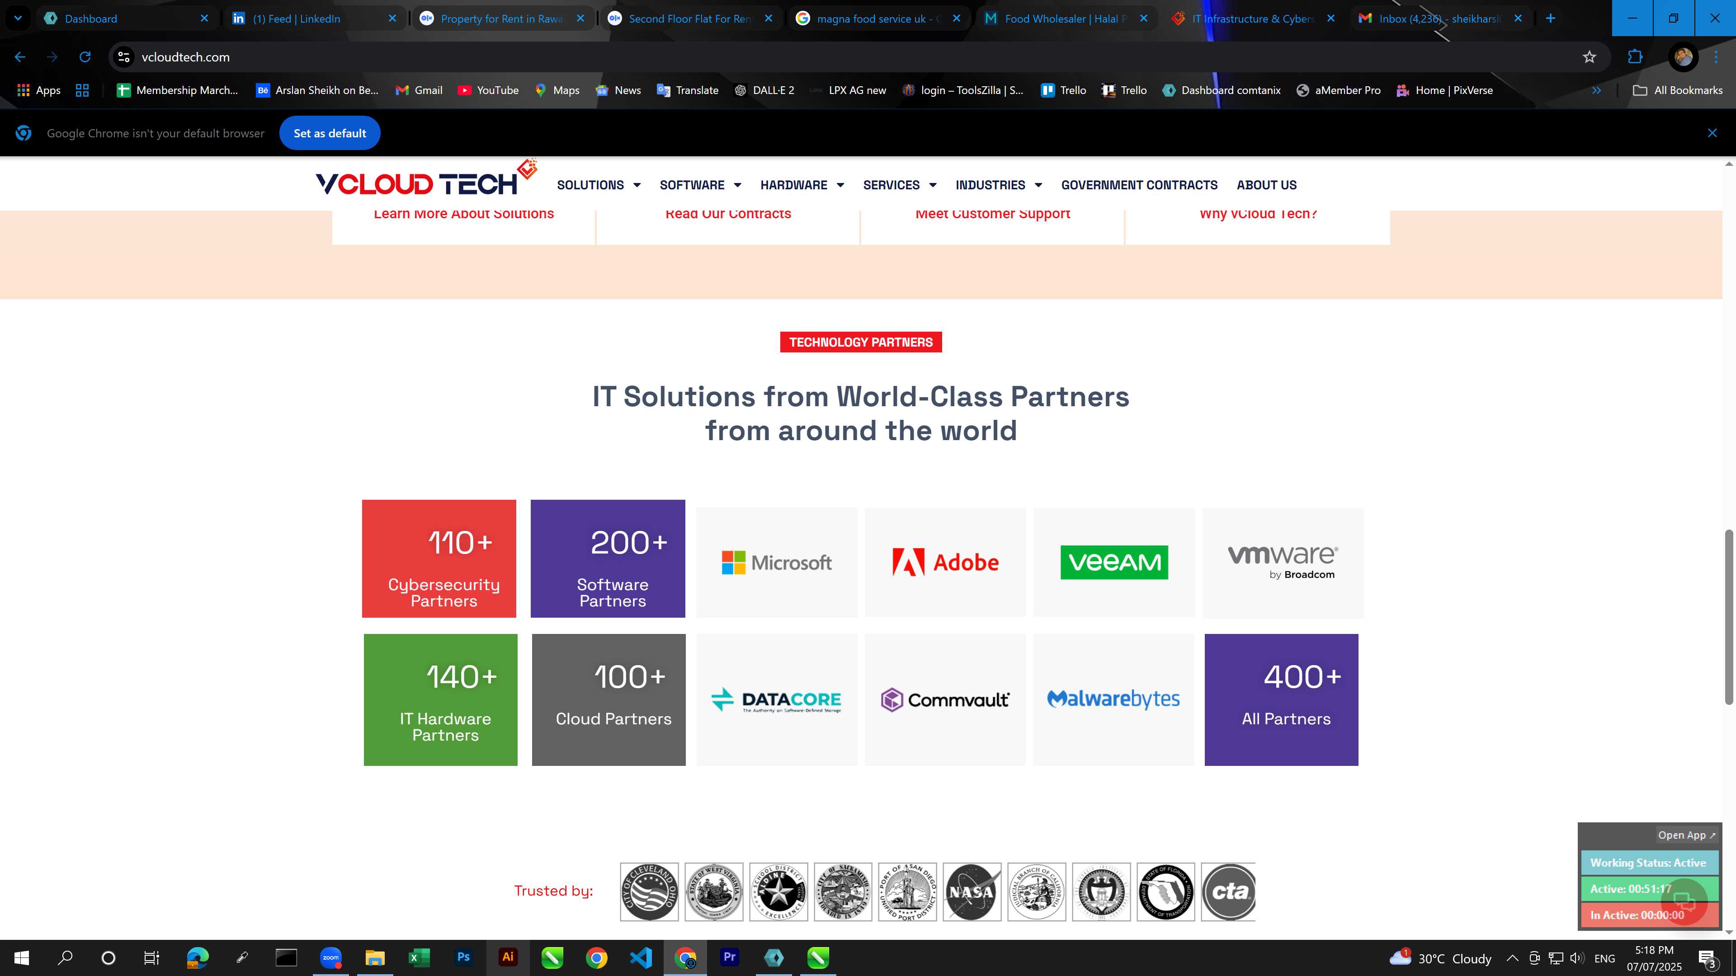Click the cta trusted-by logo
1736x976 pixels.
click(x=1229, y=892)
